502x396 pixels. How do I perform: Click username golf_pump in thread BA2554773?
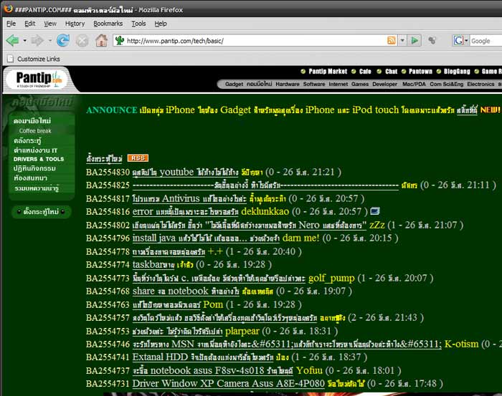tap(331, 278)
